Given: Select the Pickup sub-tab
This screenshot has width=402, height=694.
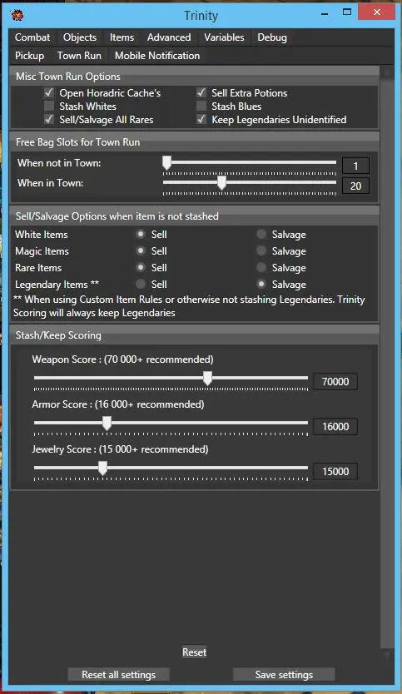Looking at the screenshot, I should click(x=30, y=56).
